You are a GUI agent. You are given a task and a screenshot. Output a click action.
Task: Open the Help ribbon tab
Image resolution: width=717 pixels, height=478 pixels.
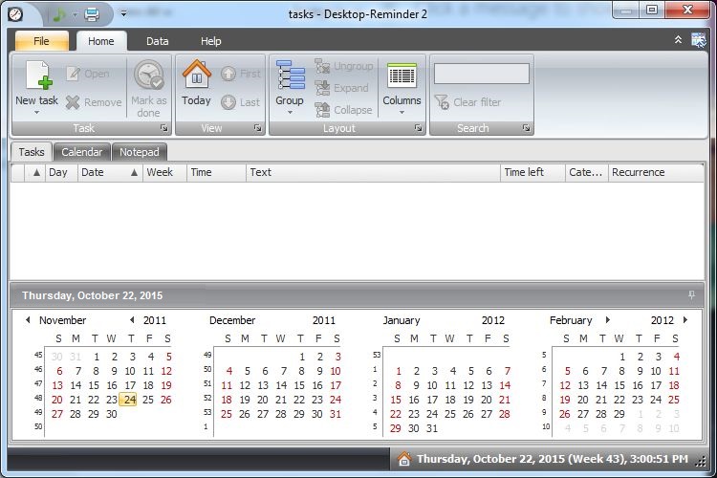211,41
